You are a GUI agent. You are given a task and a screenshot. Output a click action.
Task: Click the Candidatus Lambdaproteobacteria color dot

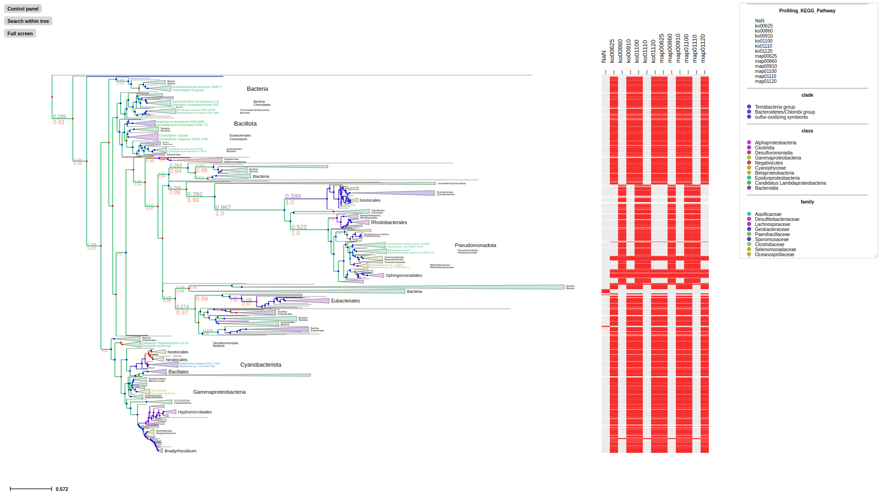click(x=749, y=183)
